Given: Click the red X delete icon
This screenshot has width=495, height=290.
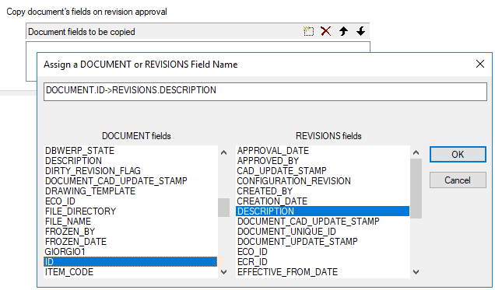Looking at the screenshot, I should (326, 31).
